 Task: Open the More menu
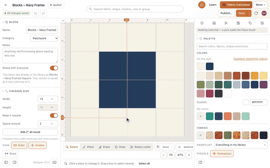[260, 5]
